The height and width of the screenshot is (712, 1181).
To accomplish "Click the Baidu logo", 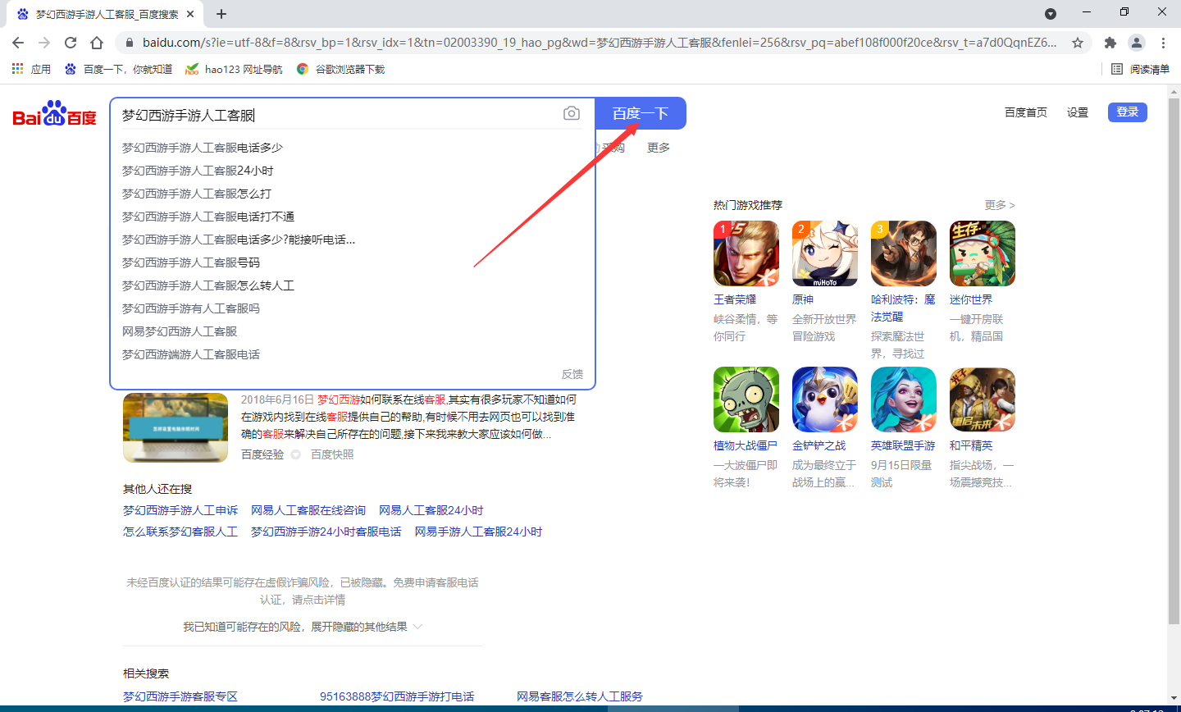I will click(54, 113).
